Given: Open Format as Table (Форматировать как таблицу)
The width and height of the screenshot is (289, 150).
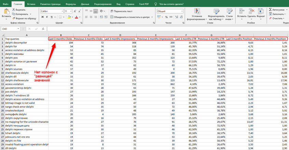Looking at the screenshot, I should (216, 14).
